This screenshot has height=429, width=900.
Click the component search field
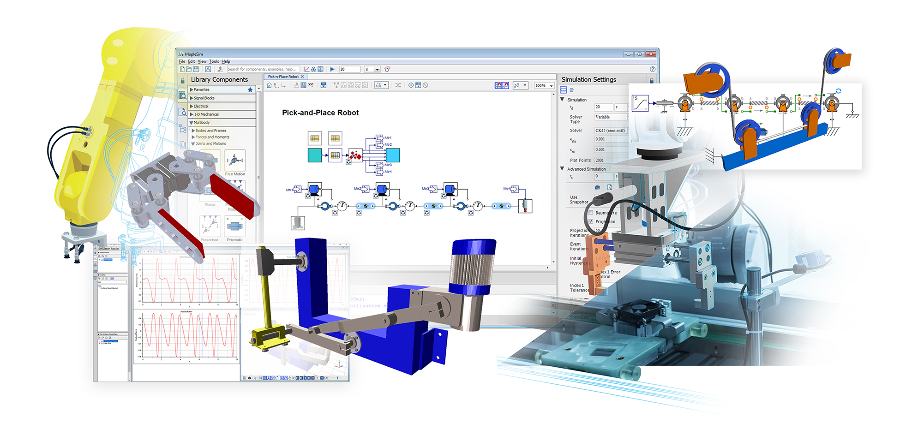pyautogui.click(x=263, y=69)
